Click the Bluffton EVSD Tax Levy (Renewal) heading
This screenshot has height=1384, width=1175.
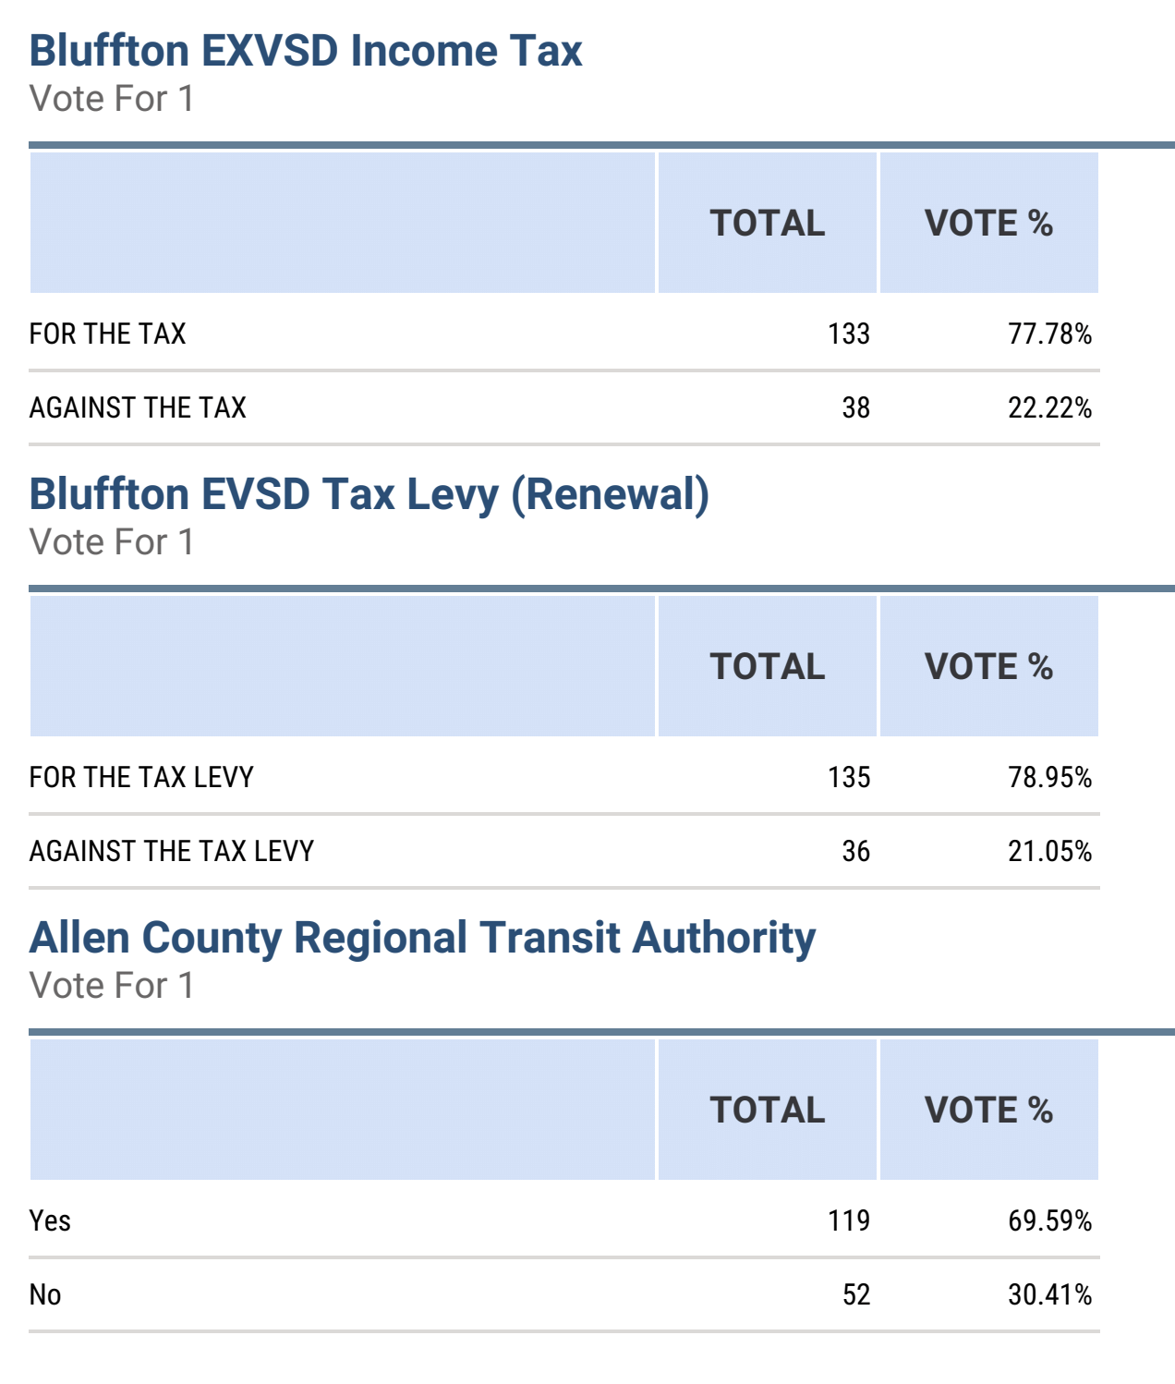click(x=369, y=495)
